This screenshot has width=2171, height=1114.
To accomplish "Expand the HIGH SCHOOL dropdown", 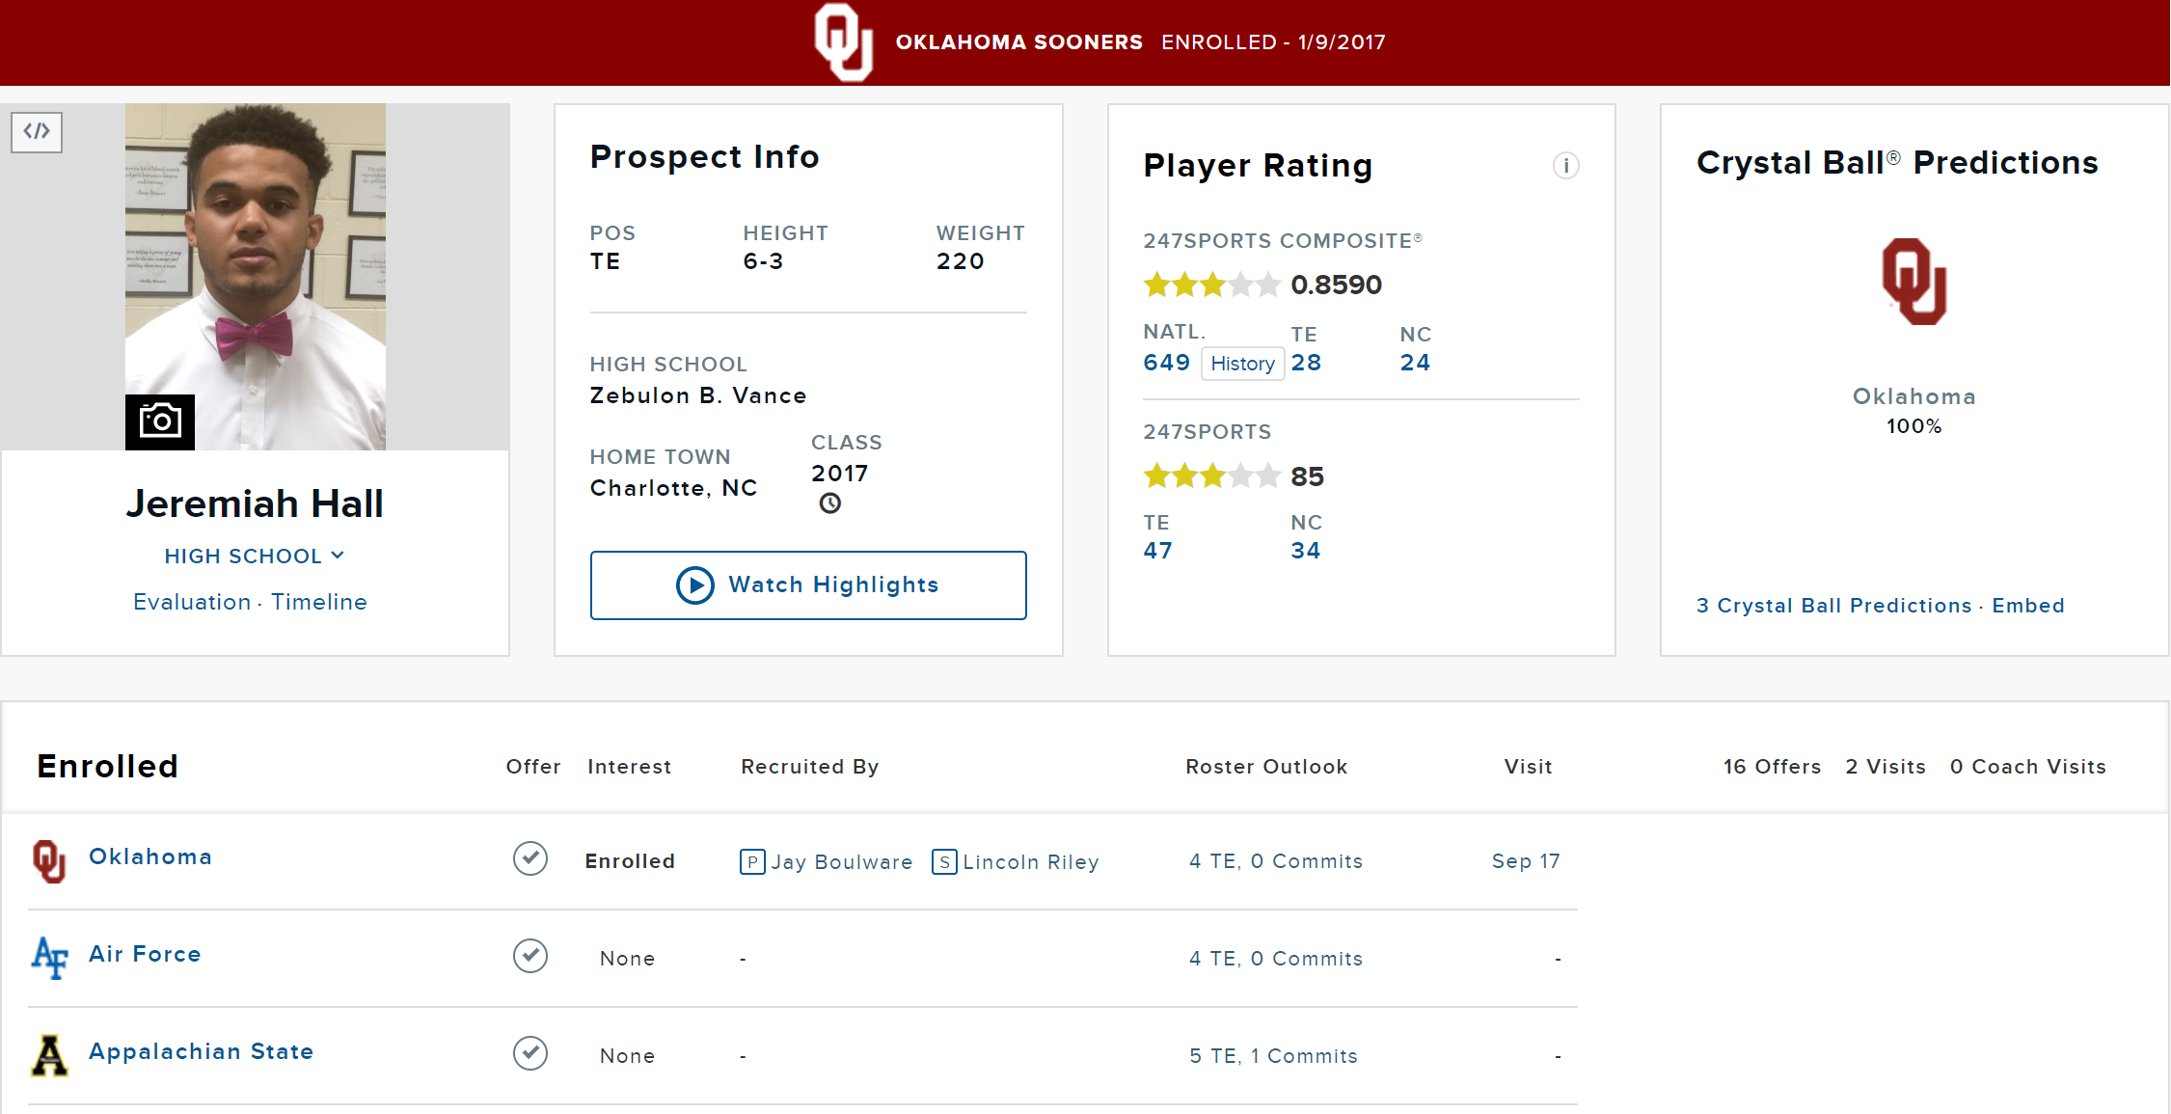I will [x=254, y=556].
